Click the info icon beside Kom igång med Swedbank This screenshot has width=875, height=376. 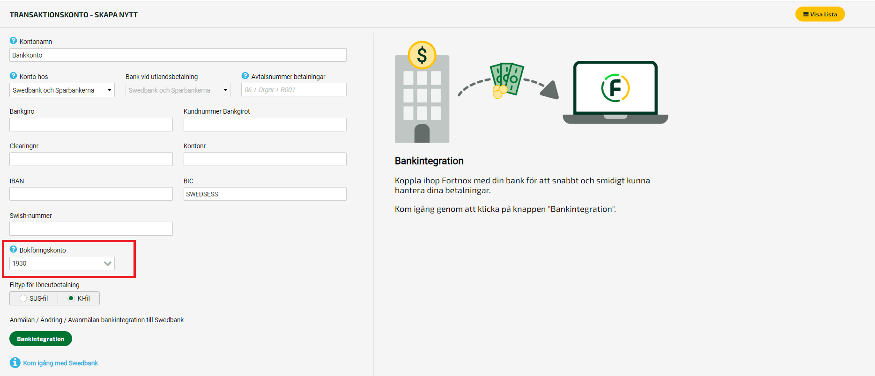pyautogui.click(x=15, y=362)
